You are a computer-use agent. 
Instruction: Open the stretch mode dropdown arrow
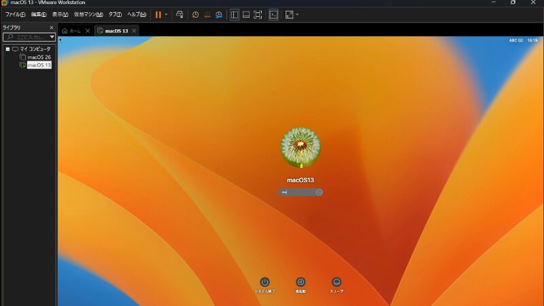[297, 14]
